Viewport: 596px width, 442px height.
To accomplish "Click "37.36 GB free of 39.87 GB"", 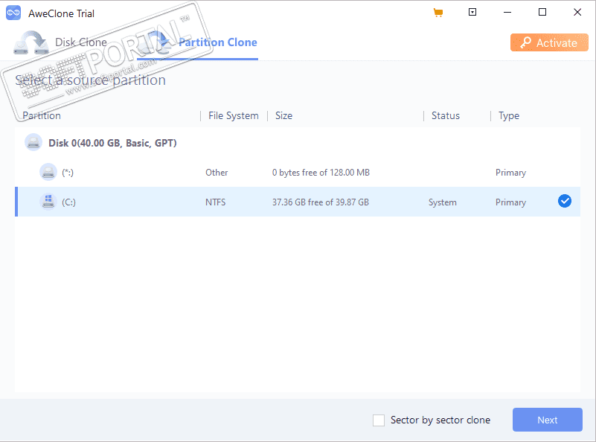I will [321, 202].
